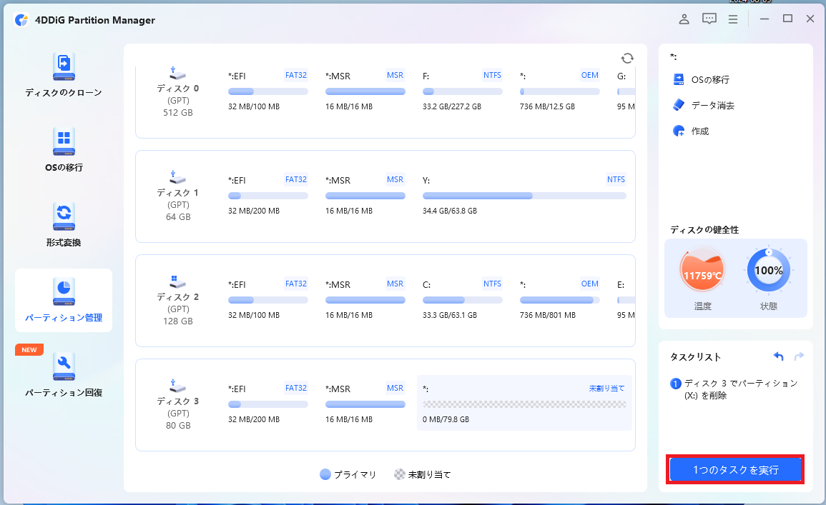Viewport: 826px width, 505px height.
Task: Close the 4DDiG window
Action: coord(810,19)
